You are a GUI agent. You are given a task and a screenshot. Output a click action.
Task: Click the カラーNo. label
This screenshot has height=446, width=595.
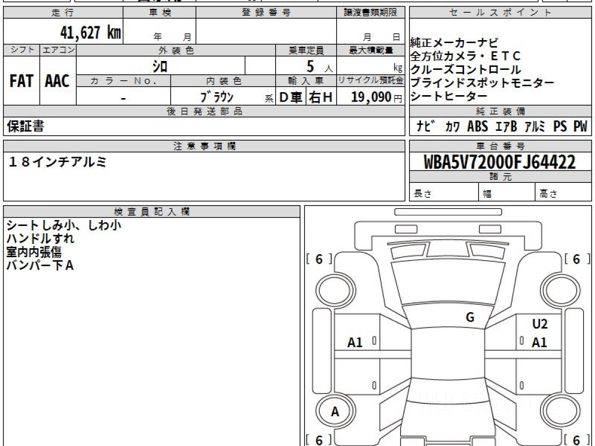point(123,80)
